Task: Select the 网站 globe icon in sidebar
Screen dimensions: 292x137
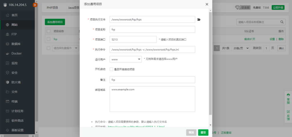Action: [7, 25]
